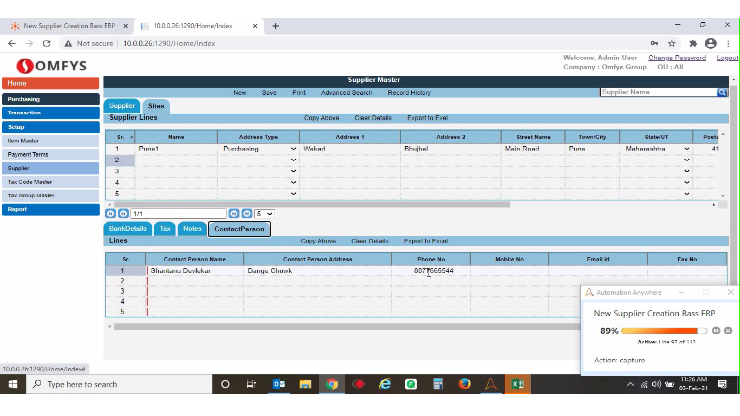Open browser extensions puzzle icon
Image resolution: width=740 pixels, height=416 pixels.
tap(693, 43)
